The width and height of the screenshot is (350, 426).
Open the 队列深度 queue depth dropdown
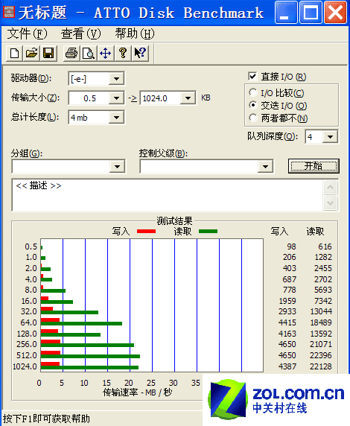click(330, 136)
